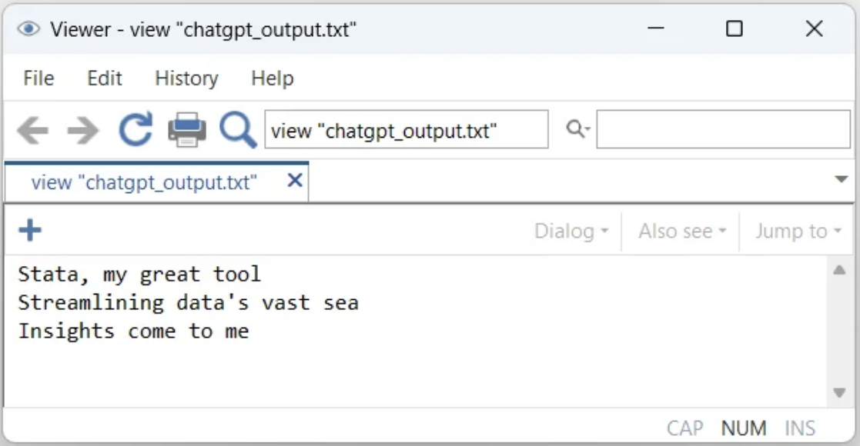Click the magnifying glass Find icon
Image resolution: width=860 pixels, height=446 pixels.
point(237,130)
